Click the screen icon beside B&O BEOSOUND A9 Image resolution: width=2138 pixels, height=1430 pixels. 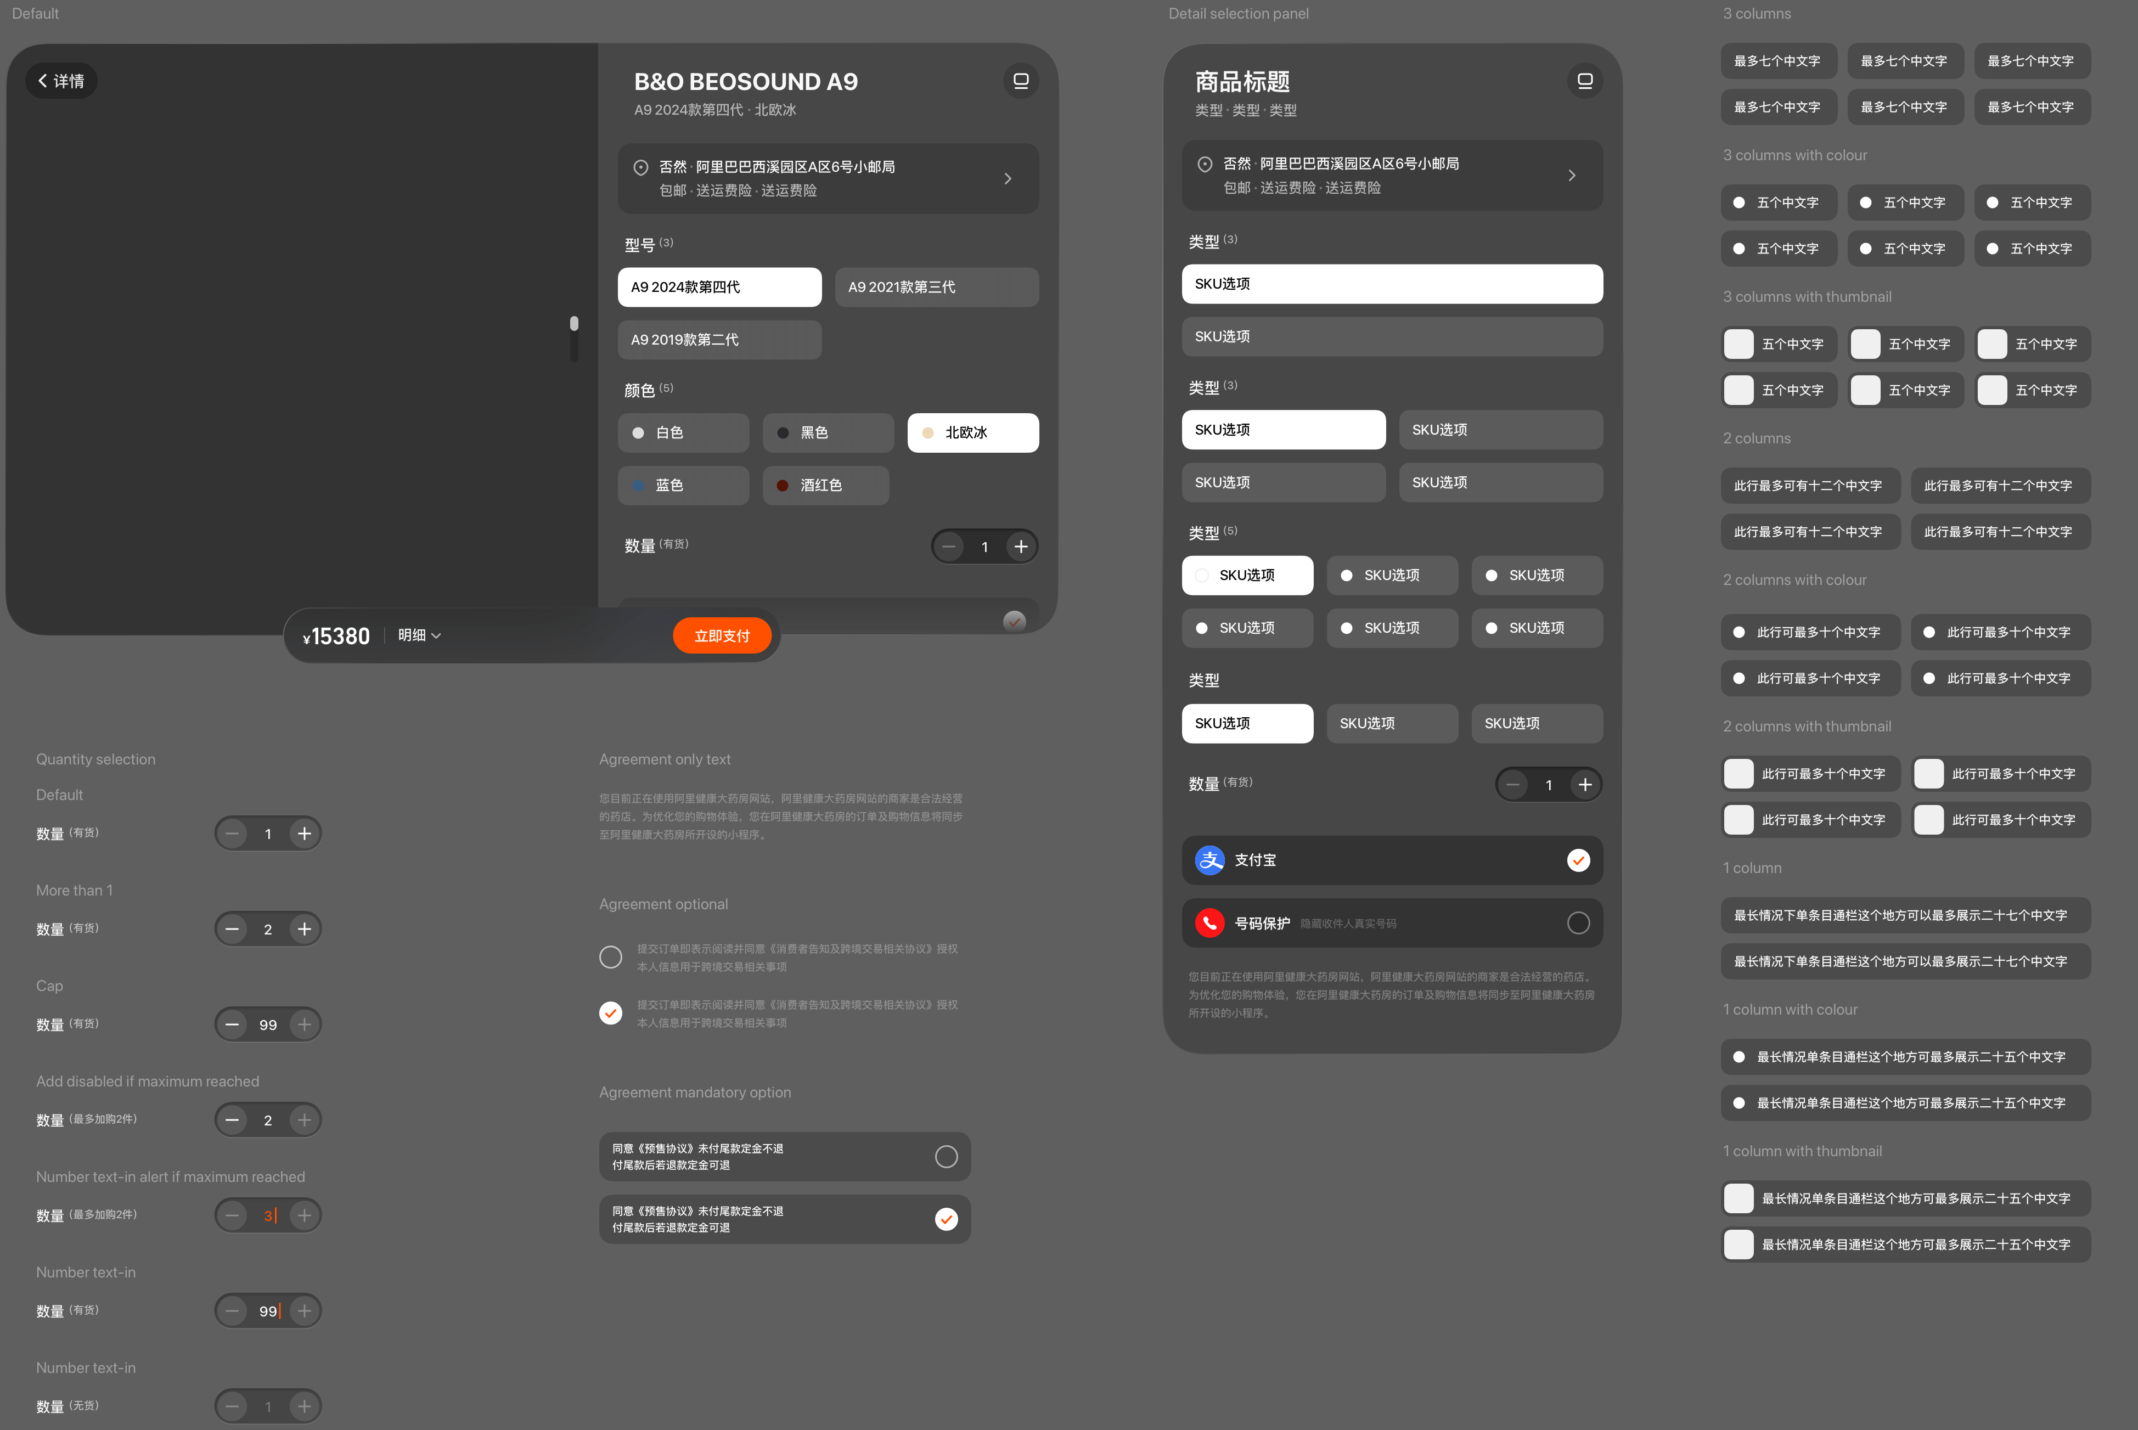click(x=1021, y=81)
